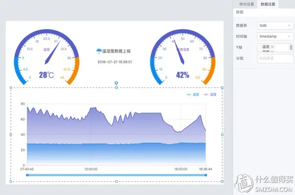Click the 数据表 field label
The image size is (295, 195).
[x=241, y=26]
